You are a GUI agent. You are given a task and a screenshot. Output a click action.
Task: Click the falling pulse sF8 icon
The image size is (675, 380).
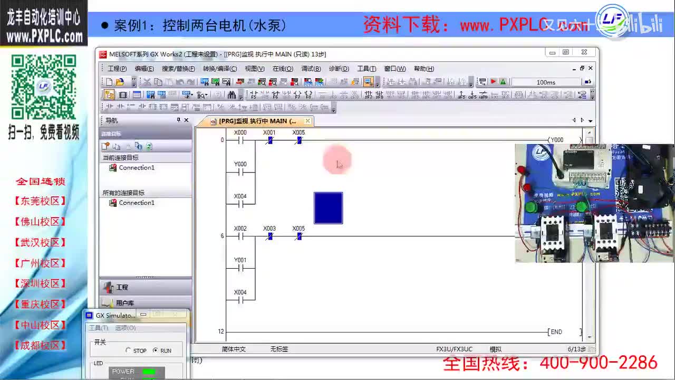point(380,95)
